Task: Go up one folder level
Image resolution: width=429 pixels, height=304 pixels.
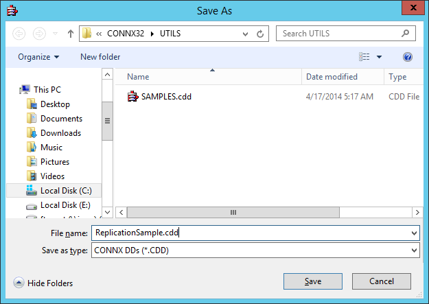Action: point(71,34)
